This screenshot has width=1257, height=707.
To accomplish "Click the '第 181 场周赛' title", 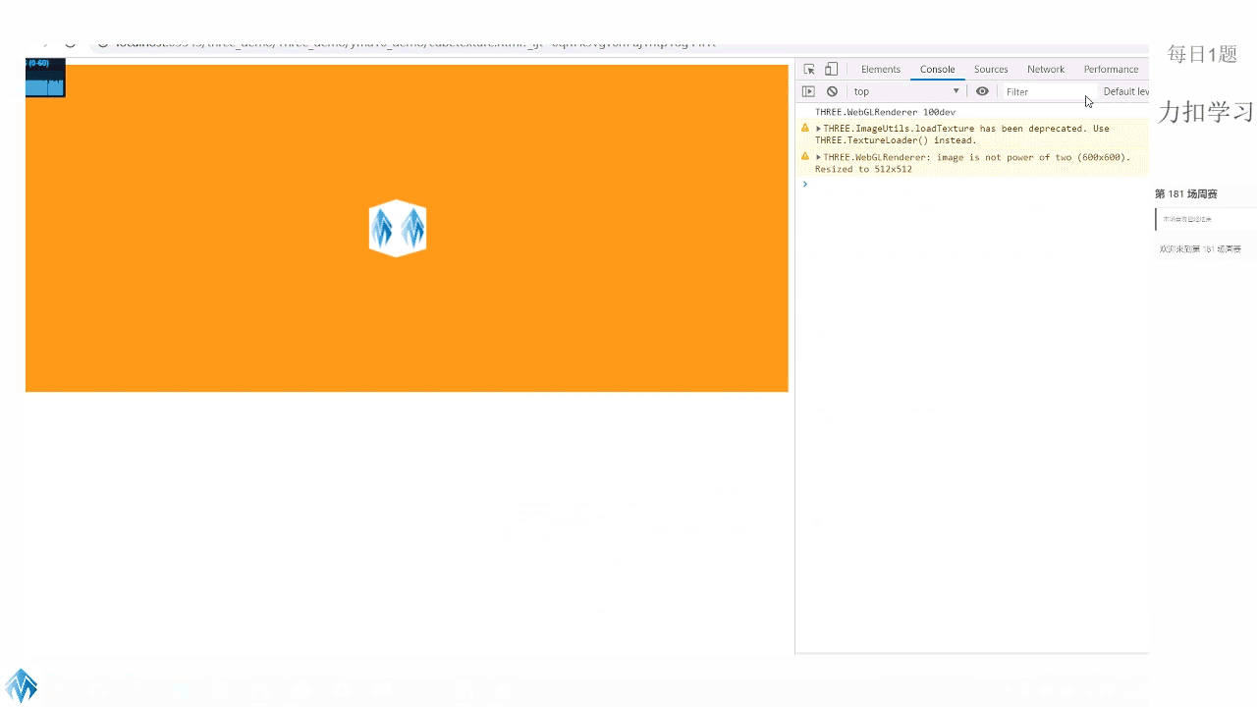I will tap(1186, 194).
